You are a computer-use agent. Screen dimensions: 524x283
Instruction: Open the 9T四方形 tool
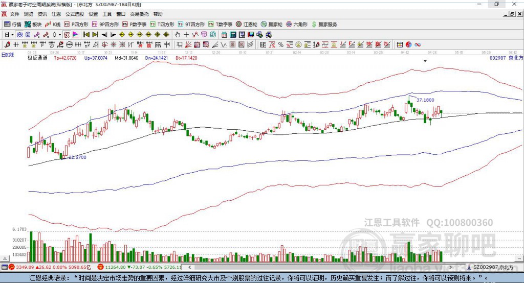(x=191, y=25)
